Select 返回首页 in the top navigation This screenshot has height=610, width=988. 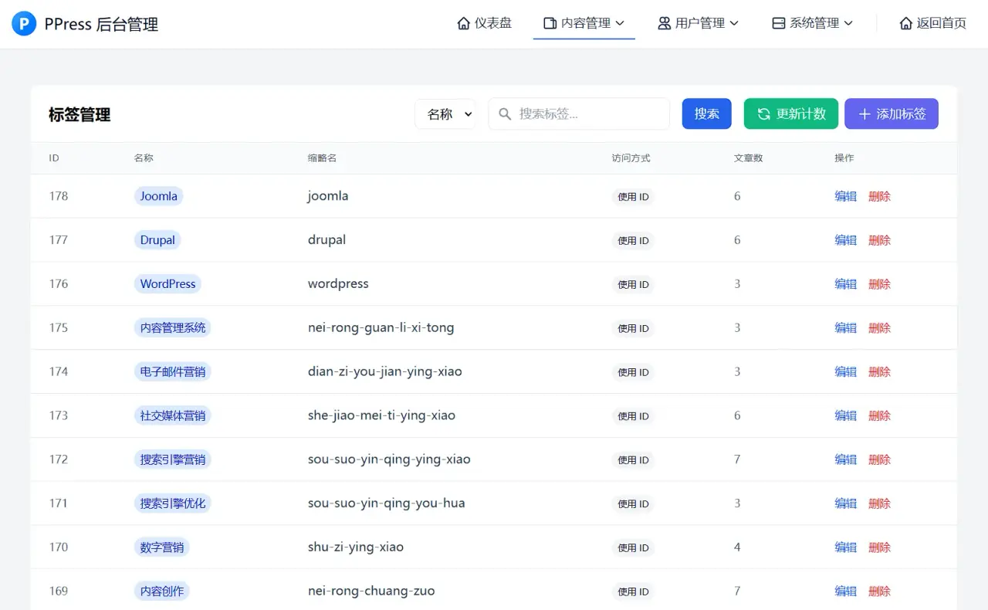932,23
